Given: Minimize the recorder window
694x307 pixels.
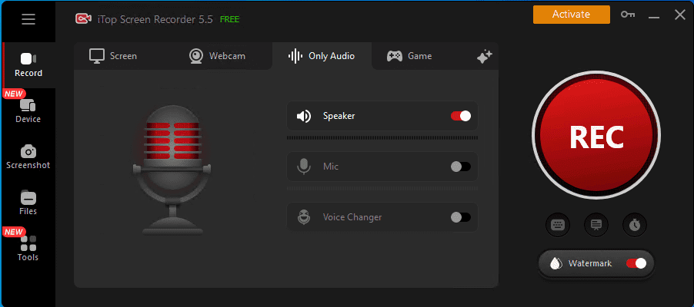Looking at the screenshot, I should (x=654, y=15).
